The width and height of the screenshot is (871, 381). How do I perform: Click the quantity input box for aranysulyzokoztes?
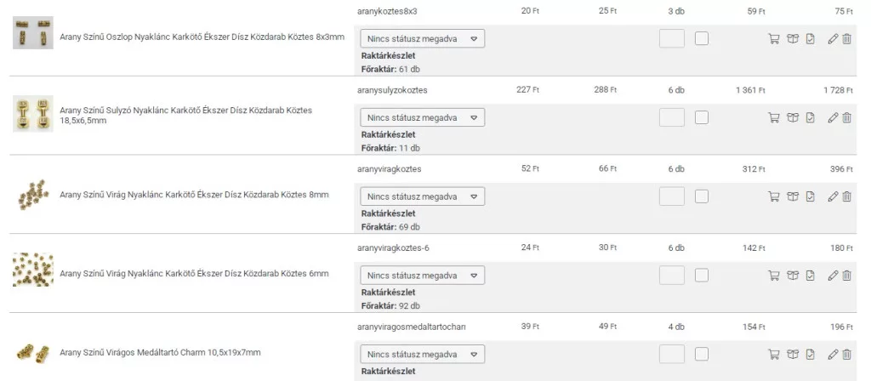pos(671,117)
